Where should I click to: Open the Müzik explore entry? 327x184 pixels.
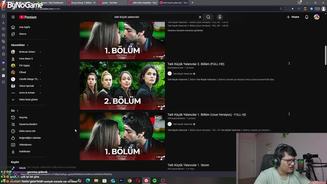pos(22,168)
